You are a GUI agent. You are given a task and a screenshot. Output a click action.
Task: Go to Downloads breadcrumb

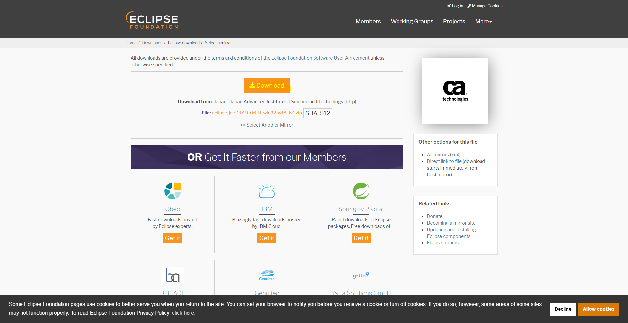pyautogui.click(x=152, y=43)
